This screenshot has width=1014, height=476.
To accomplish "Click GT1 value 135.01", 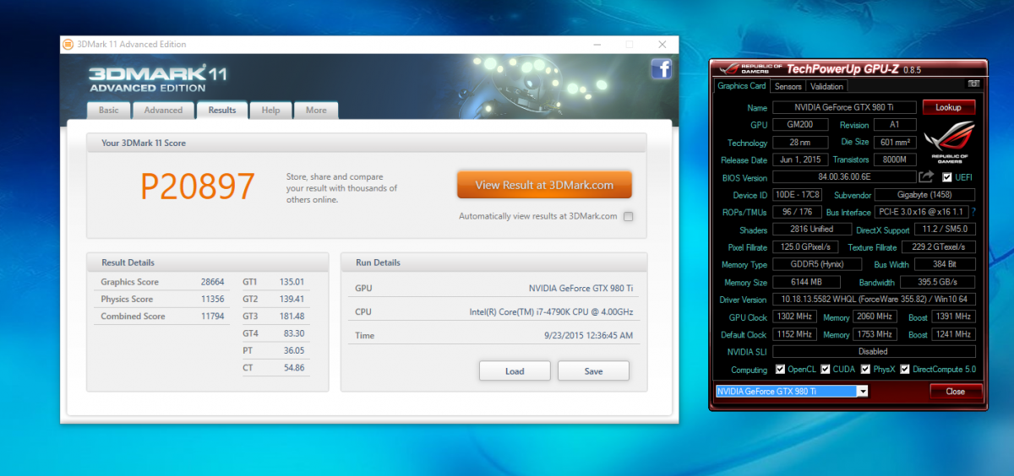I will (292, 282).
